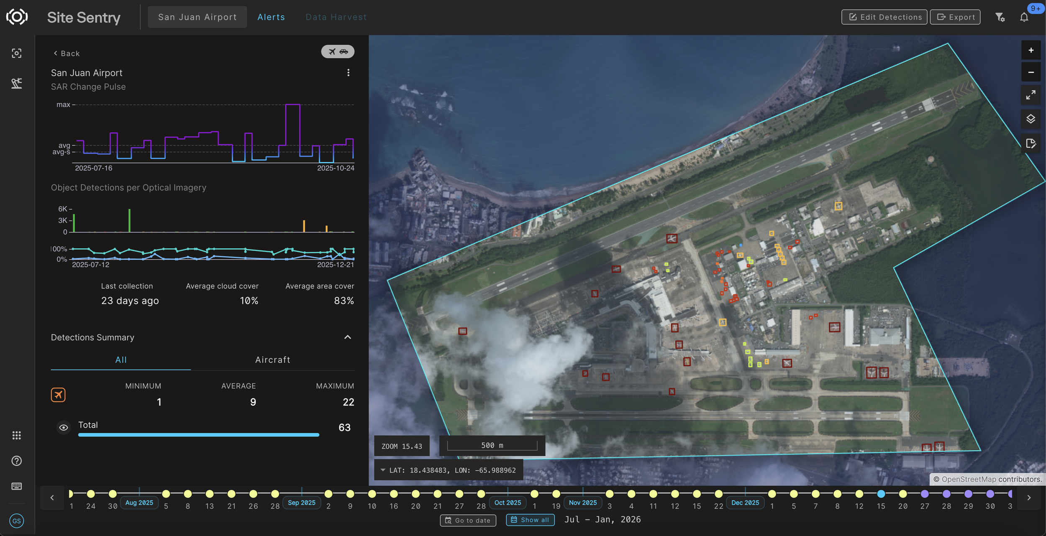Open the coordinates dropdown showing LAT/LON
The height and width of the screenshot is (536, 1046).
point(383,470)
